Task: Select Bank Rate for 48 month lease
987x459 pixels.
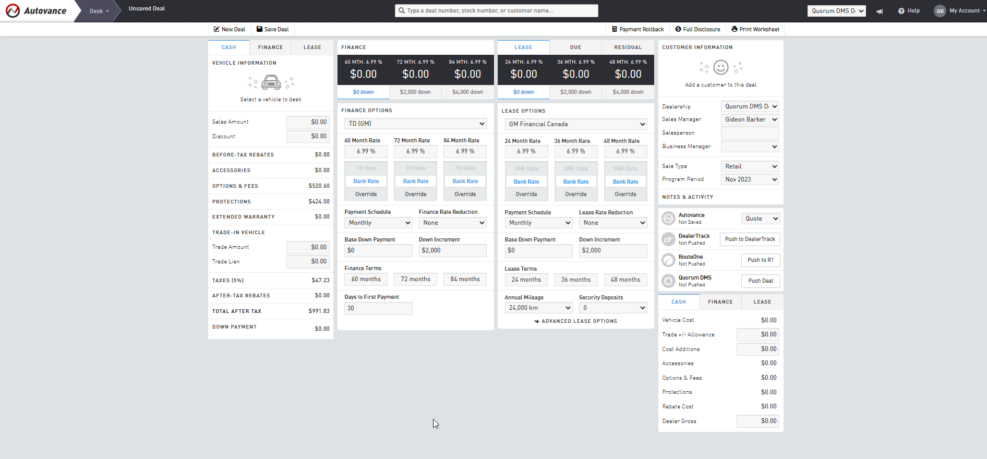Action: (x=625, y=182)
